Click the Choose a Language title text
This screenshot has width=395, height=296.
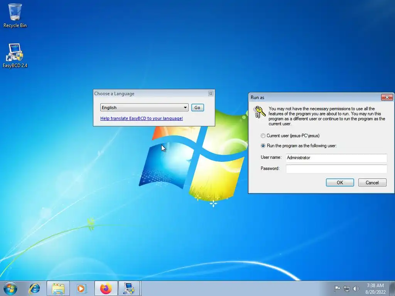tap(114, 94)
